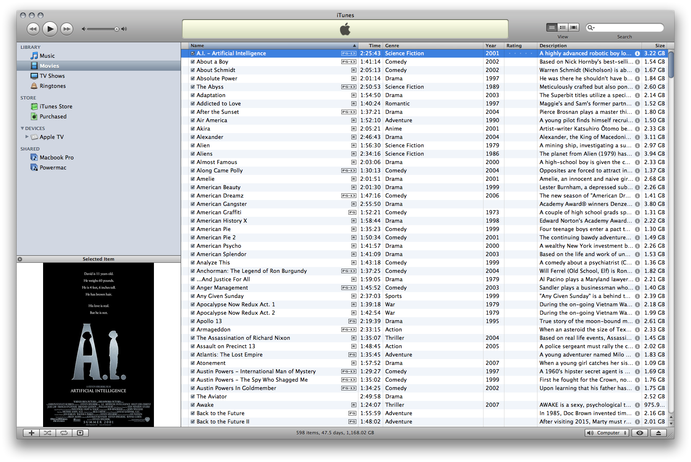The width and height of the screenshot is (691, 462).
Task: Switch to grouped album view
Action: [563, 28]
